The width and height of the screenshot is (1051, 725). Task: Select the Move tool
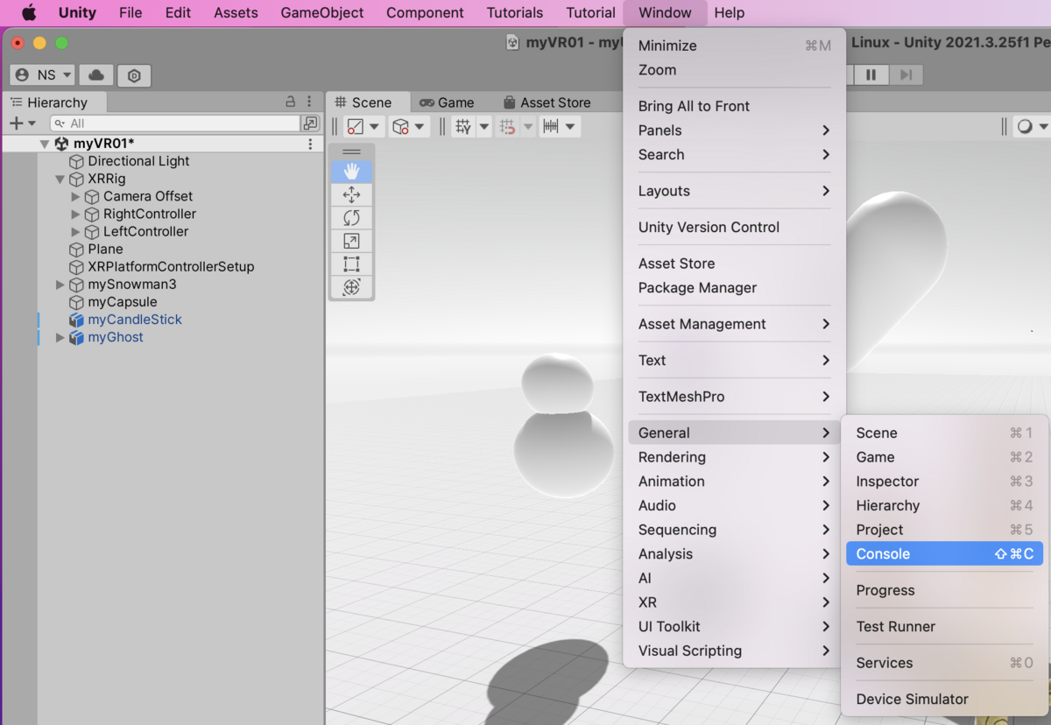351,194
